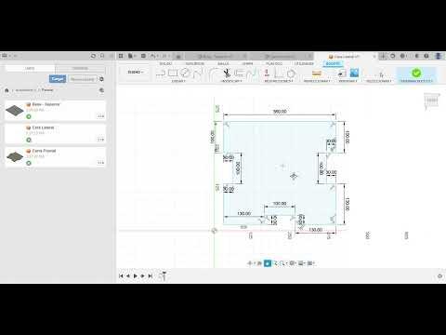The height and width of the screenshot is (335, 446).
Task: Switch to the right data panel tab
Action: [80, 68]
